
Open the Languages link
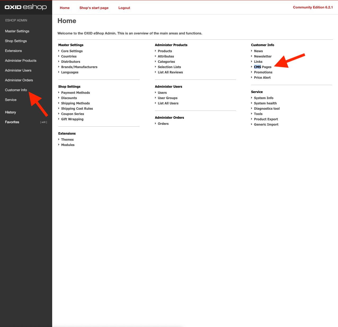(70, 72)
